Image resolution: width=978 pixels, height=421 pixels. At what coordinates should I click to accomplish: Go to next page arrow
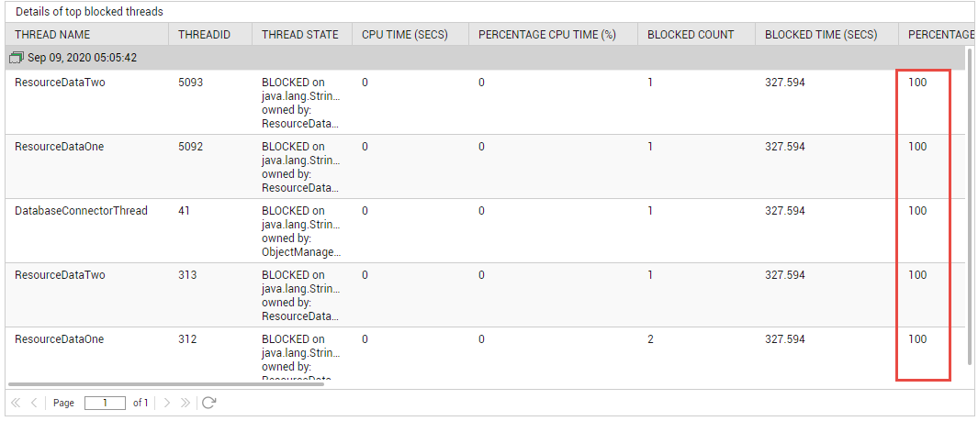166,403
